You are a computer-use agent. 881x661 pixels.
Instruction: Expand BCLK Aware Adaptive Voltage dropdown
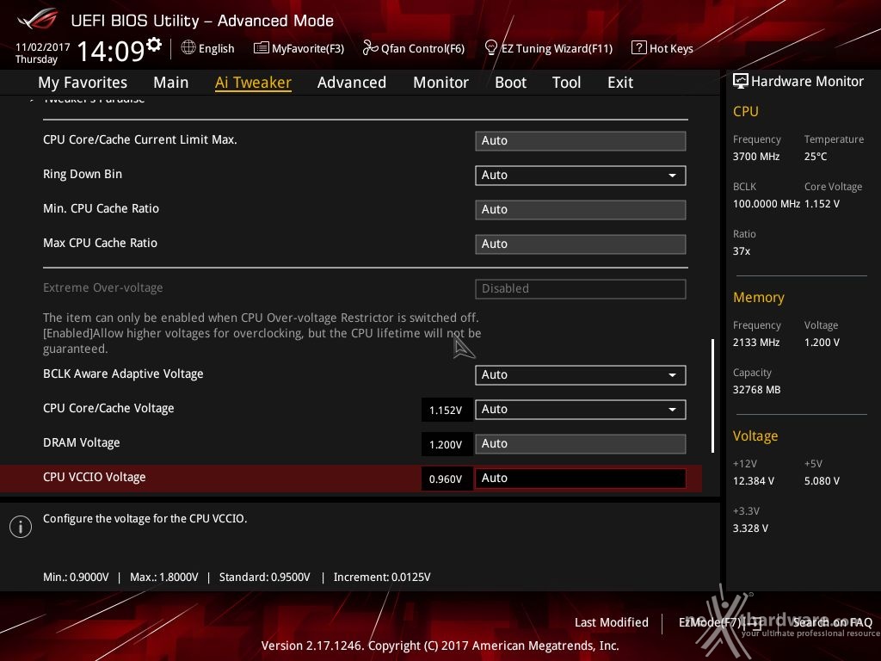[581, 375]
